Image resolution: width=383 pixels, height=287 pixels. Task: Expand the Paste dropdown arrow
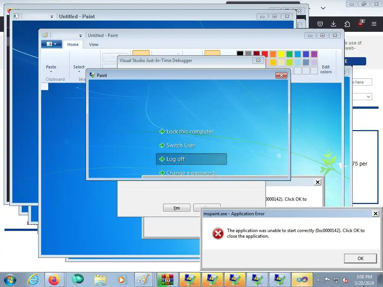pyautogui.click(x=51, y=72)
